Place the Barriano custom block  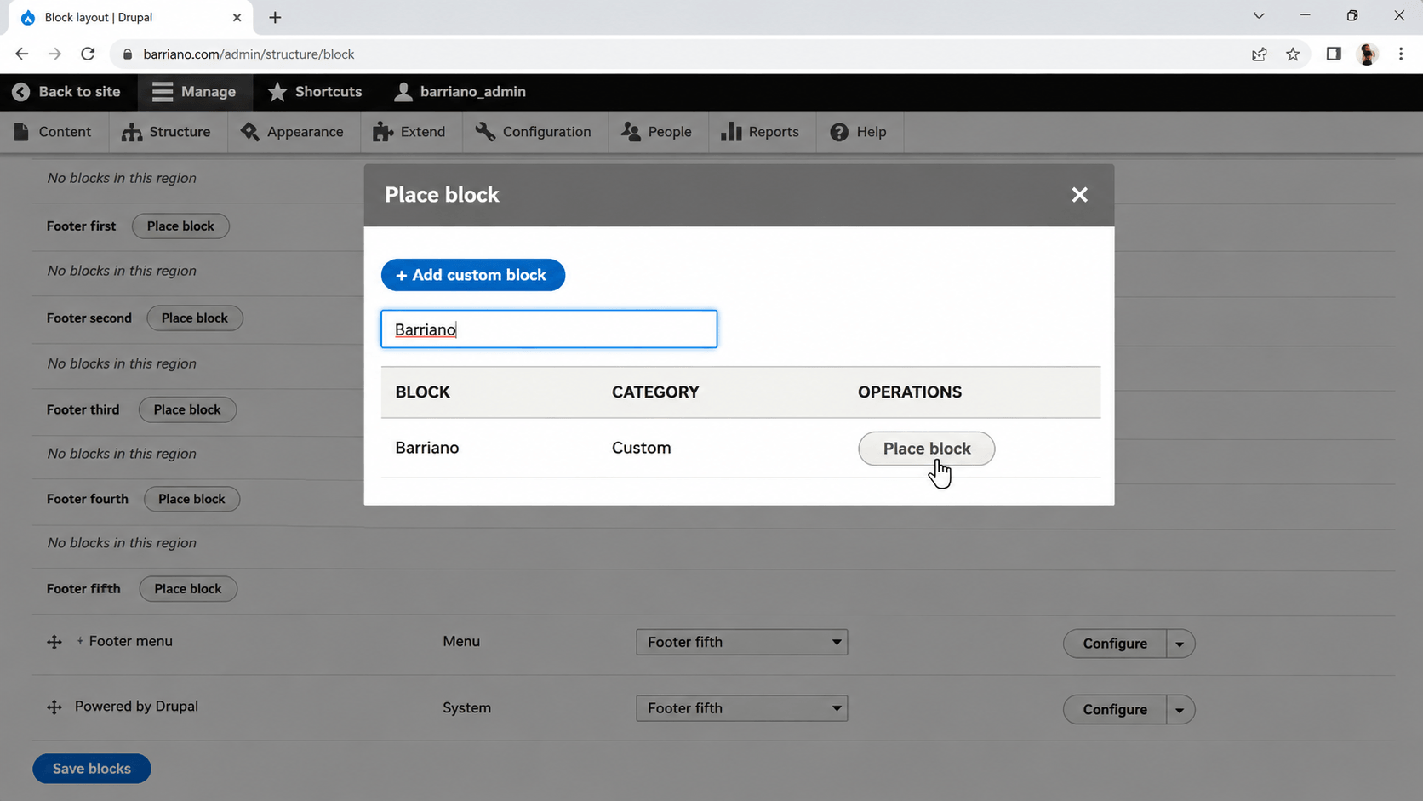tap(926, 449)
